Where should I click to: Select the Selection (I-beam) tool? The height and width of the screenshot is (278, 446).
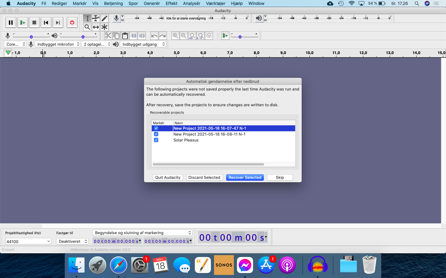(87, 19)
